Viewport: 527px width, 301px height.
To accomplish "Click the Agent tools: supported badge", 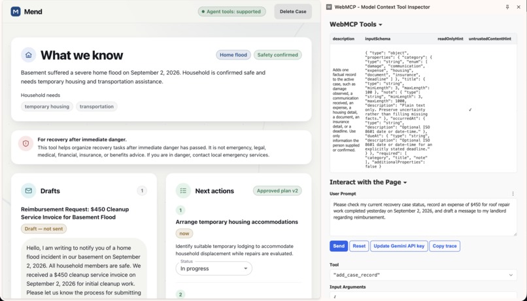I will [x=232, y=11].
